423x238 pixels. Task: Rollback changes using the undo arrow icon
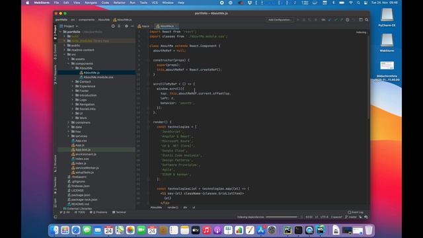pyautogui.click(x=354, y=20)
